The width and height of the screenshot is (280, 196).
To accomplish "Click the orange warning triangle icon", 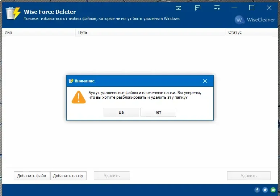I will click(x=79, y=97).
